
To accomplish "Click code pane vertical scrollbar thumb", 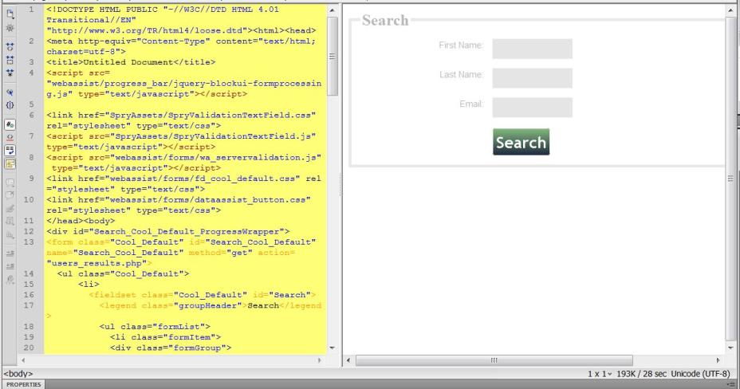I will tap(333, 56).
